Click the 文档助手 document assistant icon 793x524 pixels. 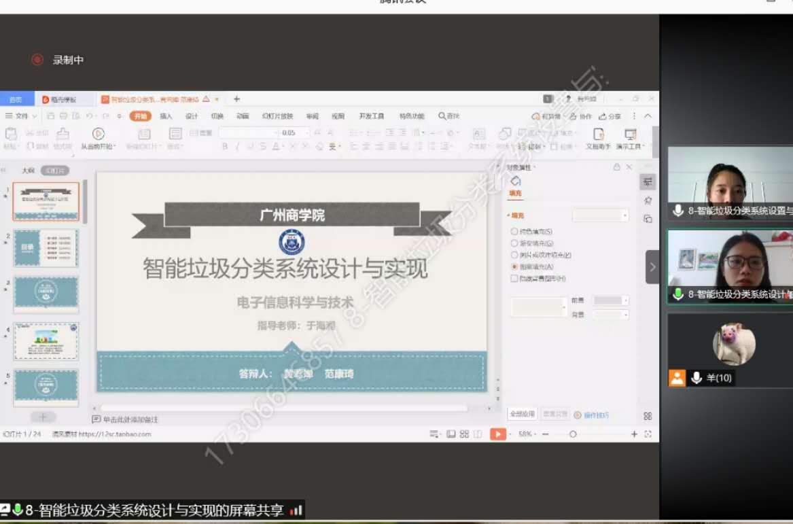[598, 135]
